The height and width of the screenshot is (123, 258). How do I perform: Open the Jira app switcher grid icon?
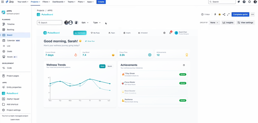click(x=3, y=2)
